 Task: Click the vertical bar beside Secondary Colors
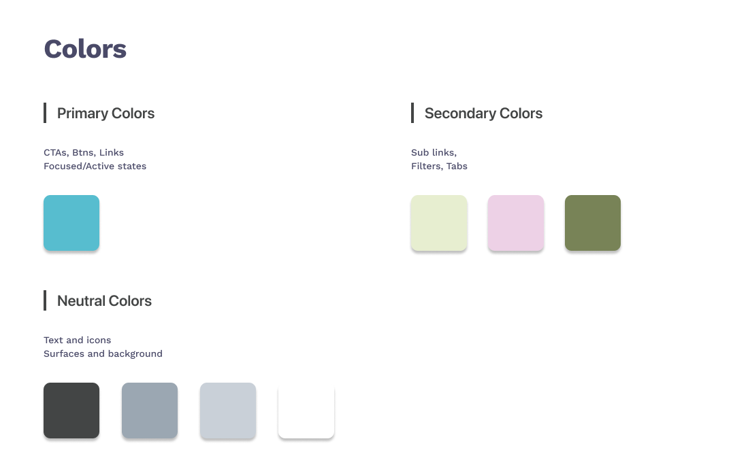(x=412, y=113)
